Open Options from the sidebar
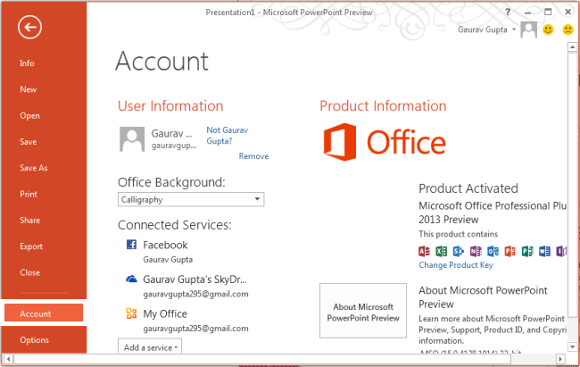This screenshot has height=367, width=580. (x=35, y=339)
